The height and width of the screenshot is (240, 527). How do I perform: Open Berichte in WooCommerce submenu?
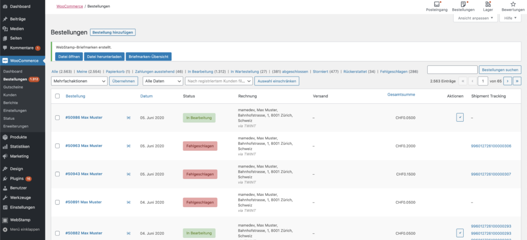(x=10, y=103)
